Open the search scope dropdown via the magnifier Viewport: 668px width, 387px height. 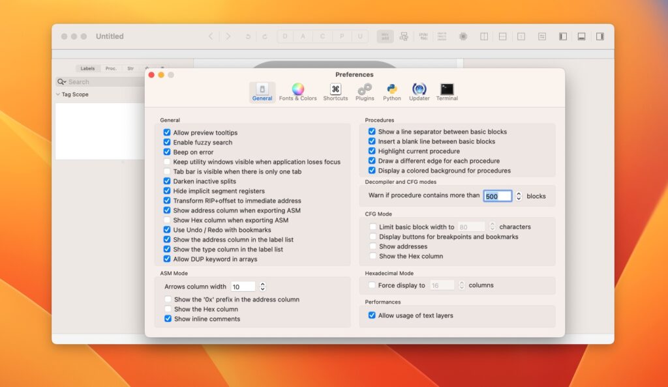click(62, 81)
